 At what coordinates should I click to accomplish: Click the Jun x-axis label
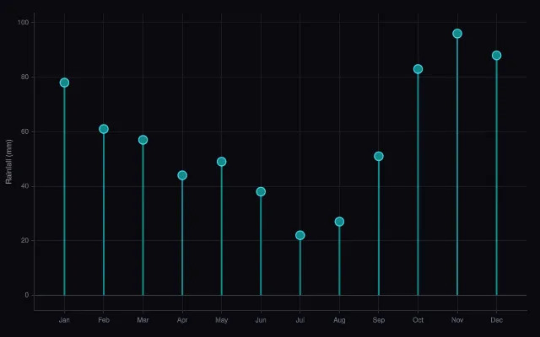coord(261,320)
